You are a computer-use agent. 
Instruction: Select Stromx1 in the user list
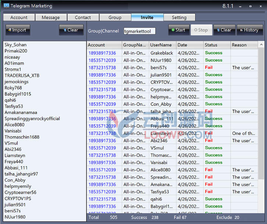13,69
